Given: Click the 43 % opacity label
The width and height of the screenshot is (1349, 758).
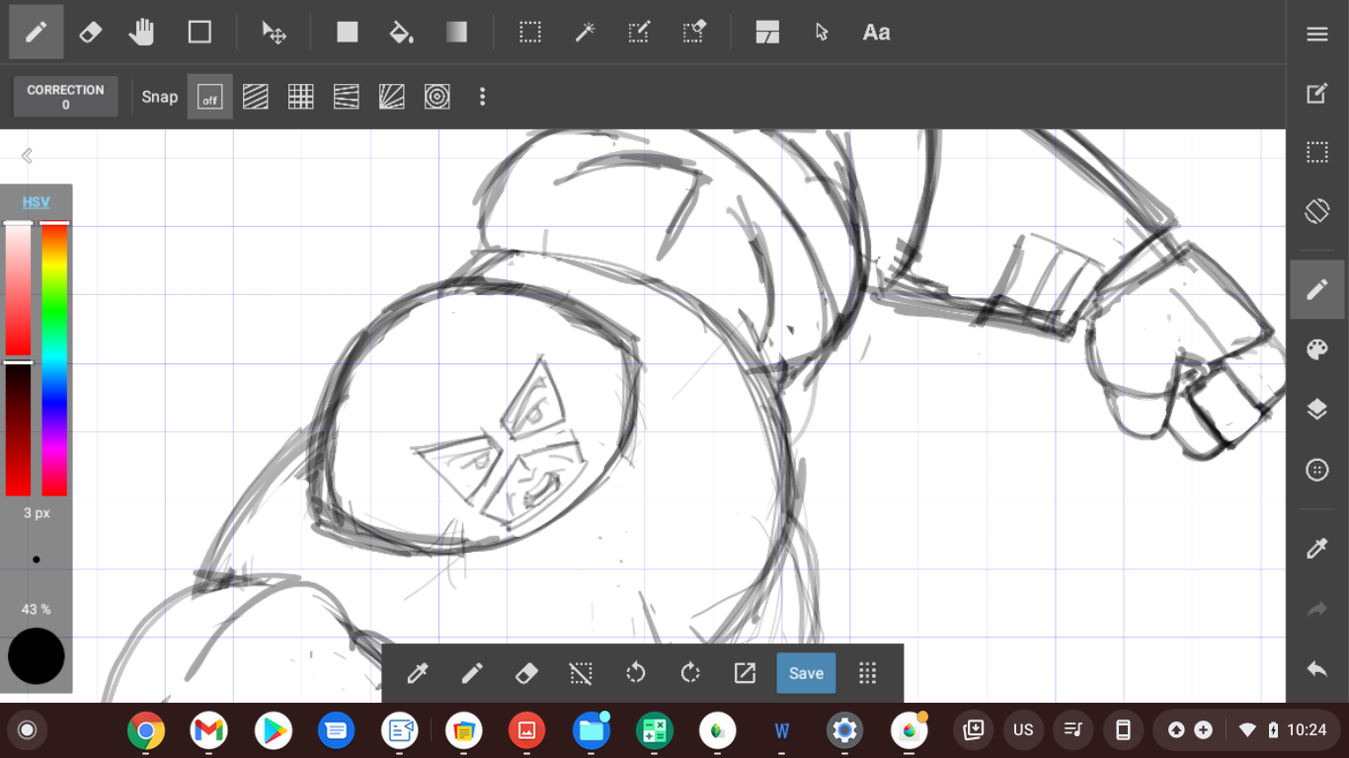Looking at the screenshot, I should (37, 609).
